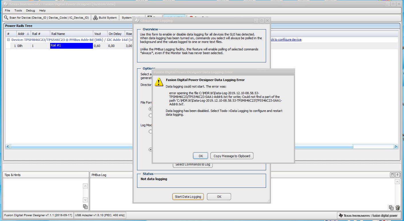Screen dimensions: 404x221
Task: Click the On Delay column header
Action: click(x=116, y=34)
